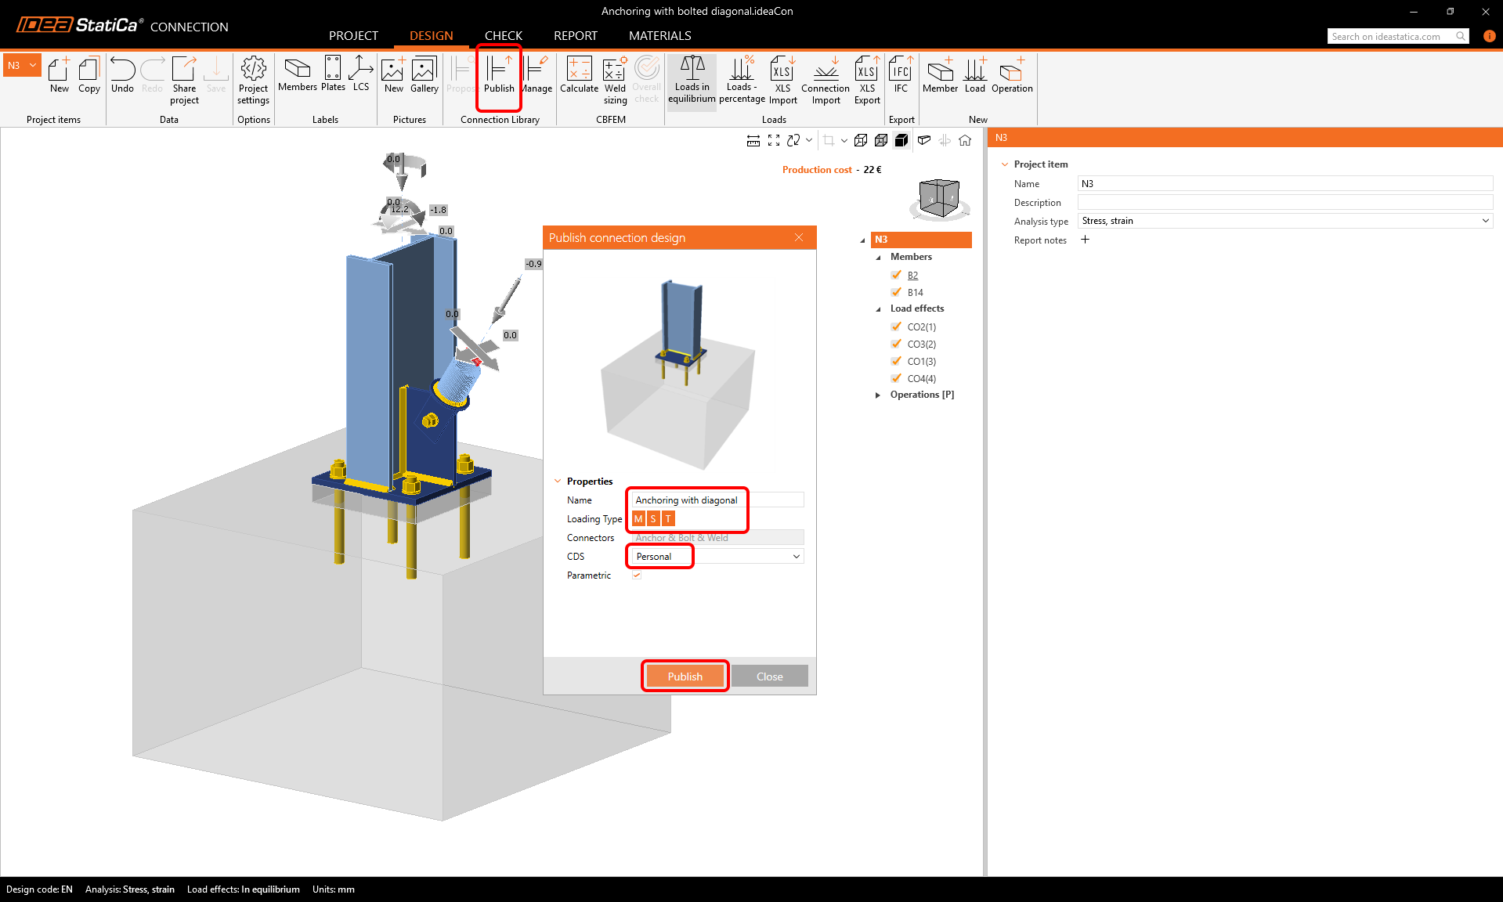The width and height of the screenshot is (1503, 902).
Task: Switch to the CHECK ribbon tab
Action: coord(503,35)
